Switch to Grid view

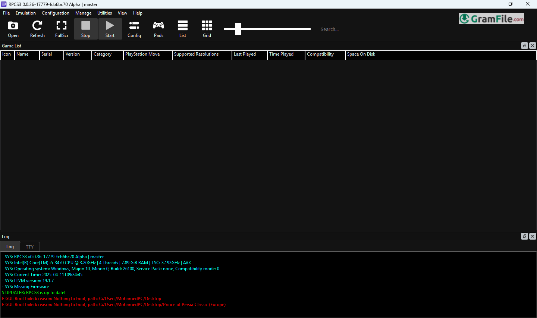[x=207, y=29]
